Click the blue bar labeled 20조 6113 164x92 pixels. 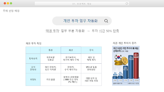click(x=126, y=72)
